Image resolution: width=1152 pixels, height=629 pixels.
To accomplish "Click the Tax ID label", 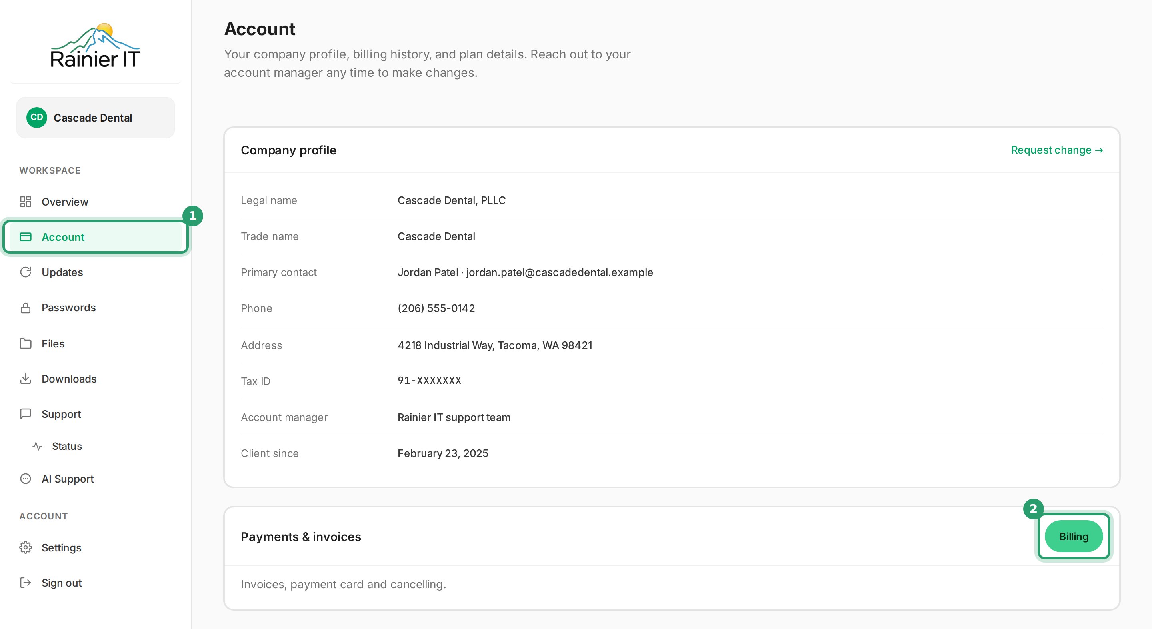I will coord(255,381).
